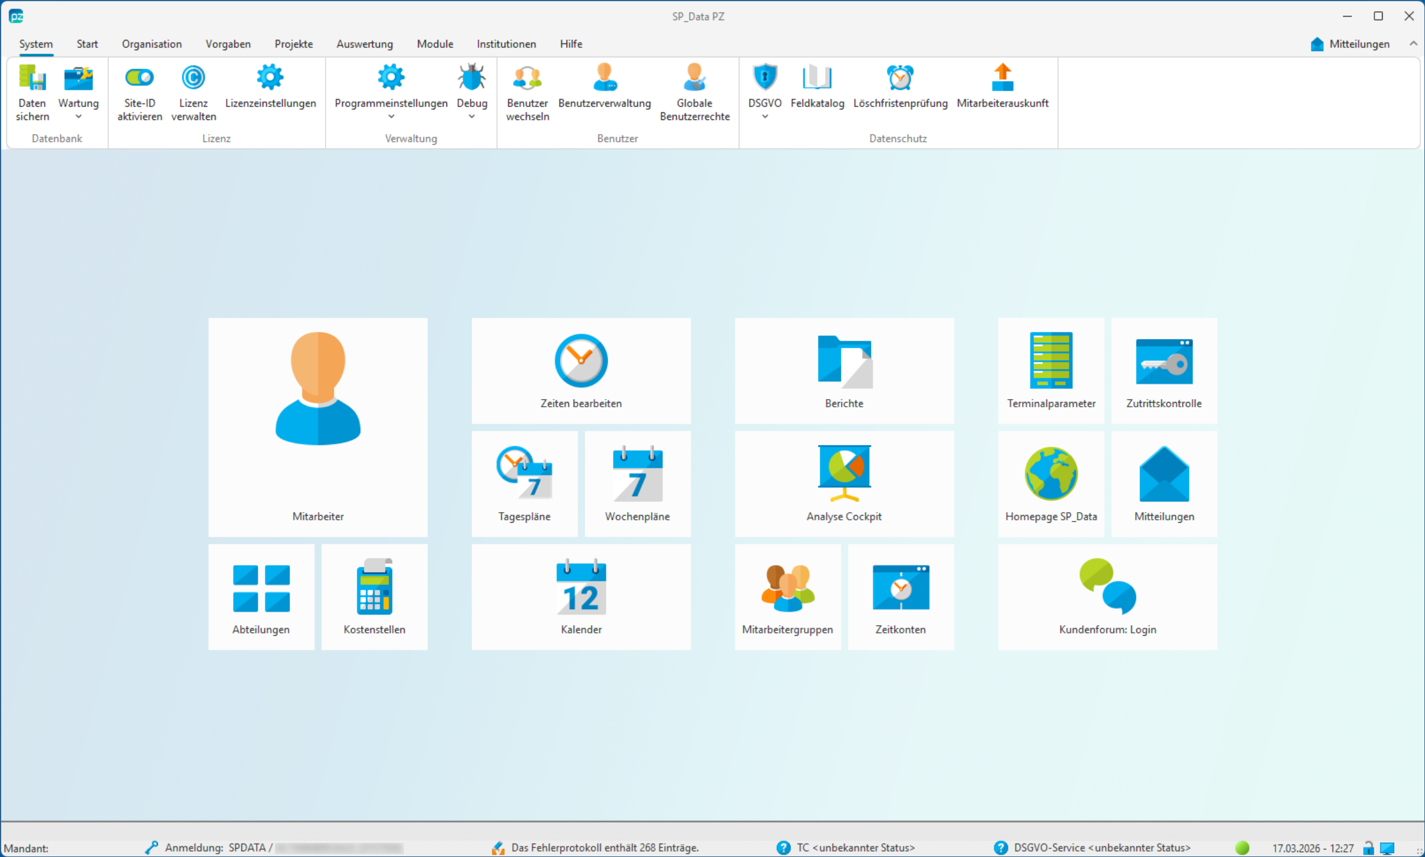
Task: Open Mitarbeiterauskunft from the ribbon
Action: [1002, 78]
